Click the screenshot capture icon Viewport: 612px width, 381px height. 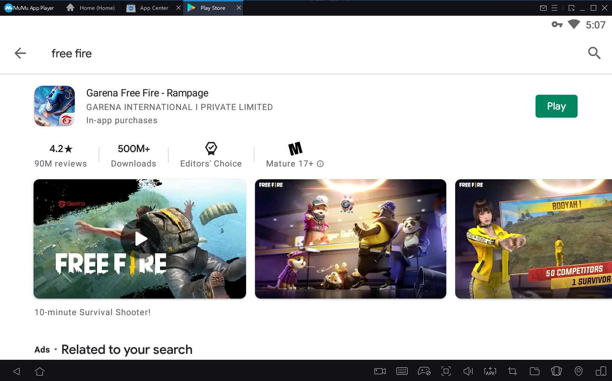coord(446,371)
